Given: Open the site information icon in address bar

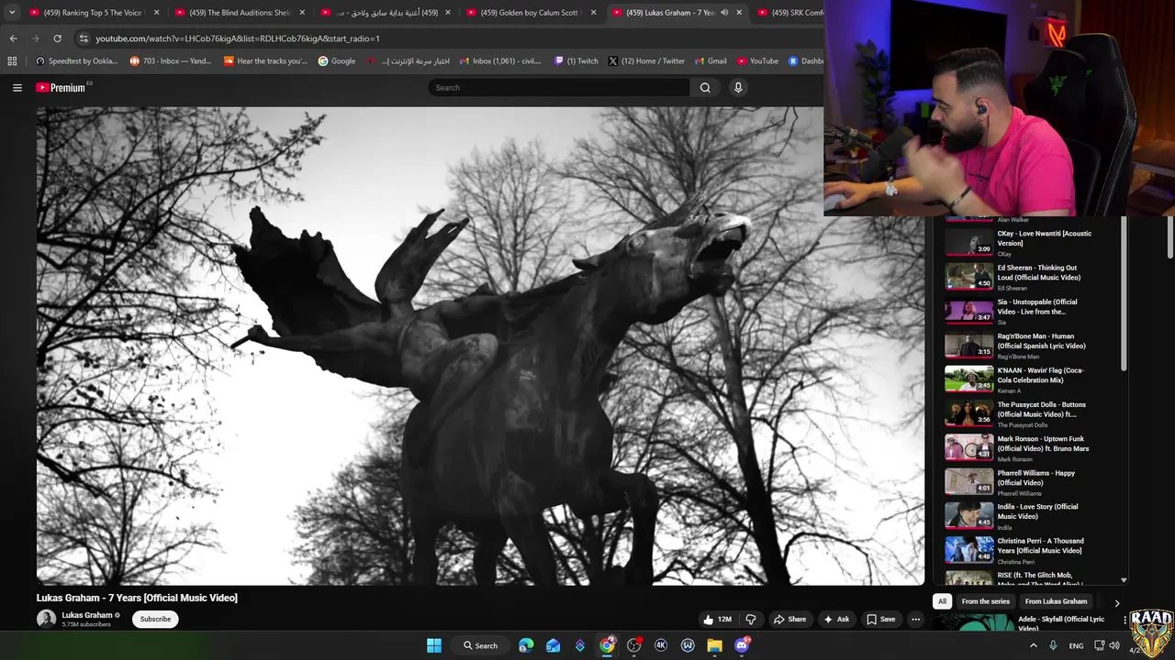Looking at the screenshot, I should tap(84, 38).
